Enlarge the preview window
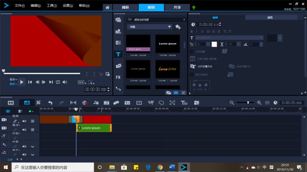Screen dimensions: 307x172 [x=108, y=74]
